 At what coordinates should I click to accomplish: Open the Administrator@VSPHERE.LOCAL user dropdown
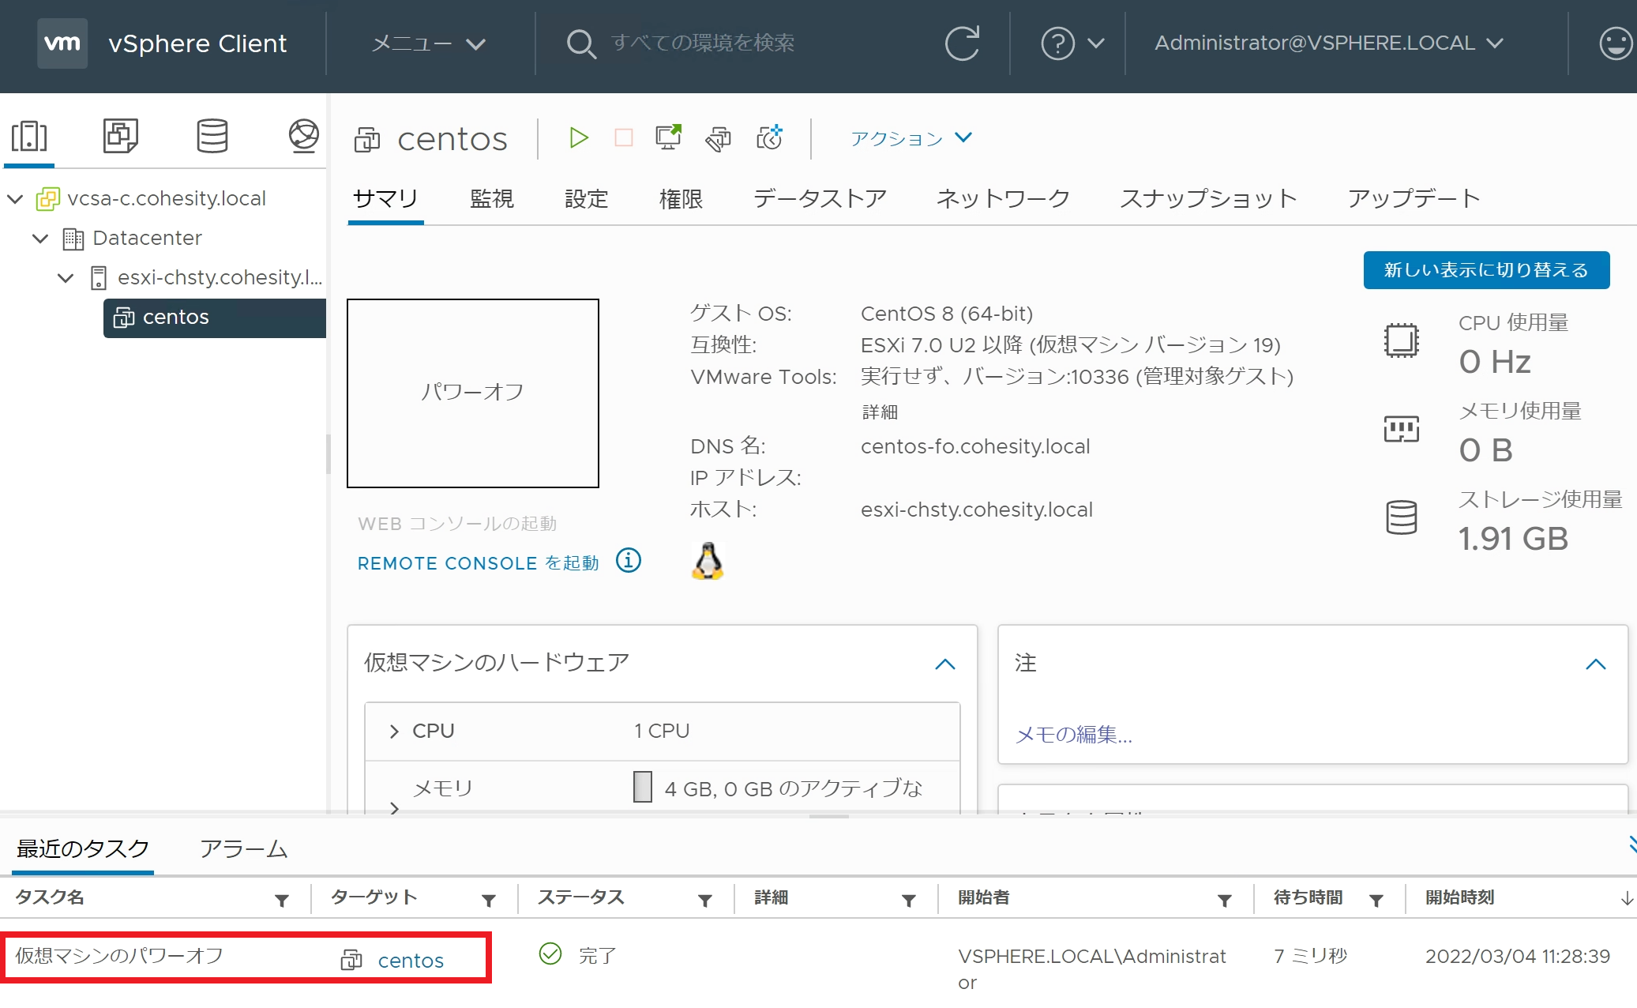point(1329,43)
